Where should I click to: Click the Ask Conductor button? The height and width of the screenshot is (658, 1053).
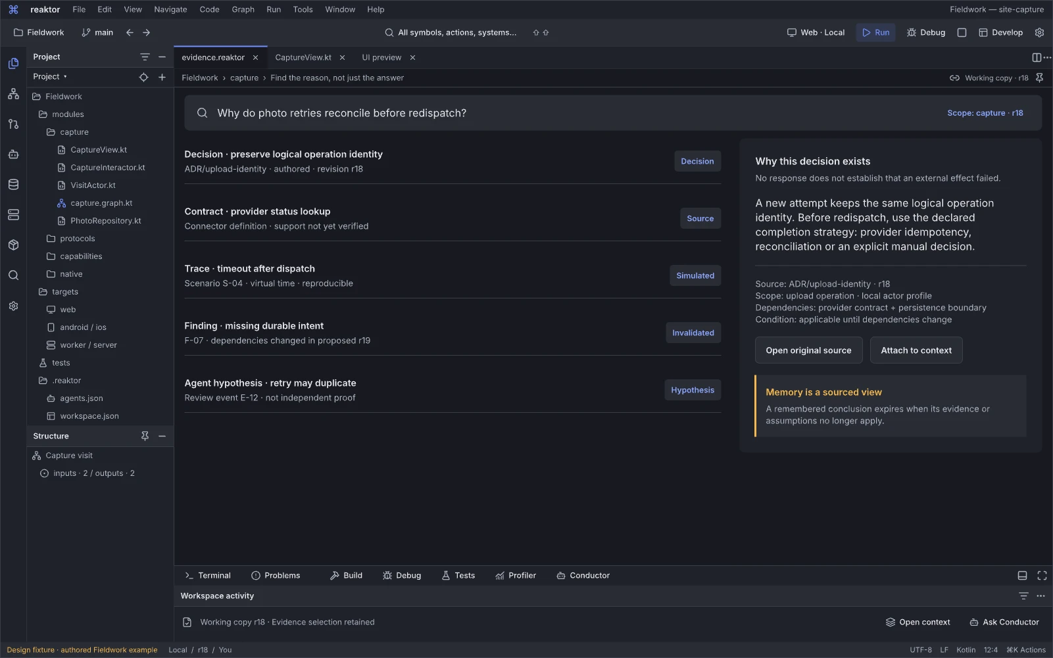click(1004, 623)
